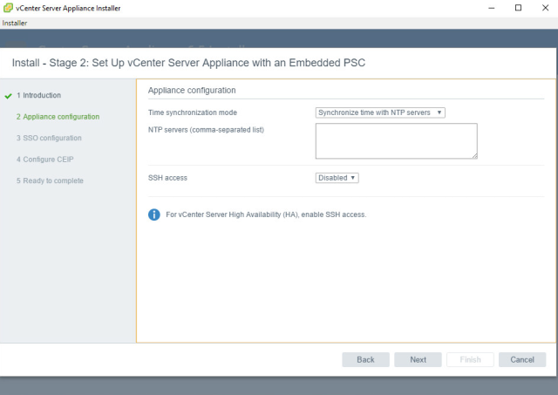Click the Next button
The height and width of the screenshot is (395, 558).
pyautogui.click(x=418, y=360)
